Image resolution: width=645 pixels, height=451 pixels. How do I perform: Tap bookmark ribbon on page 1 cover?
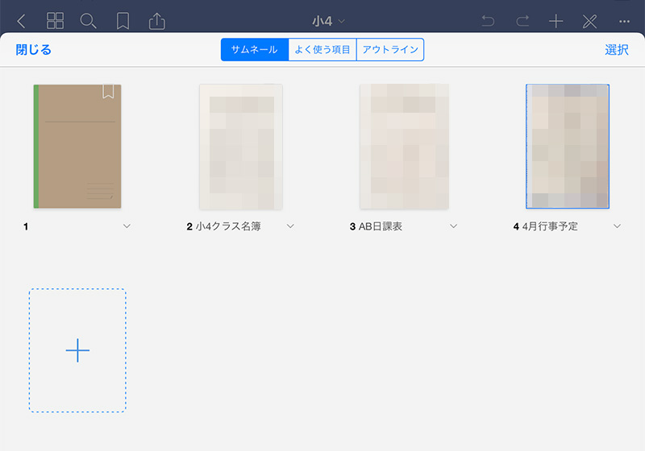(x=108, y=91)
